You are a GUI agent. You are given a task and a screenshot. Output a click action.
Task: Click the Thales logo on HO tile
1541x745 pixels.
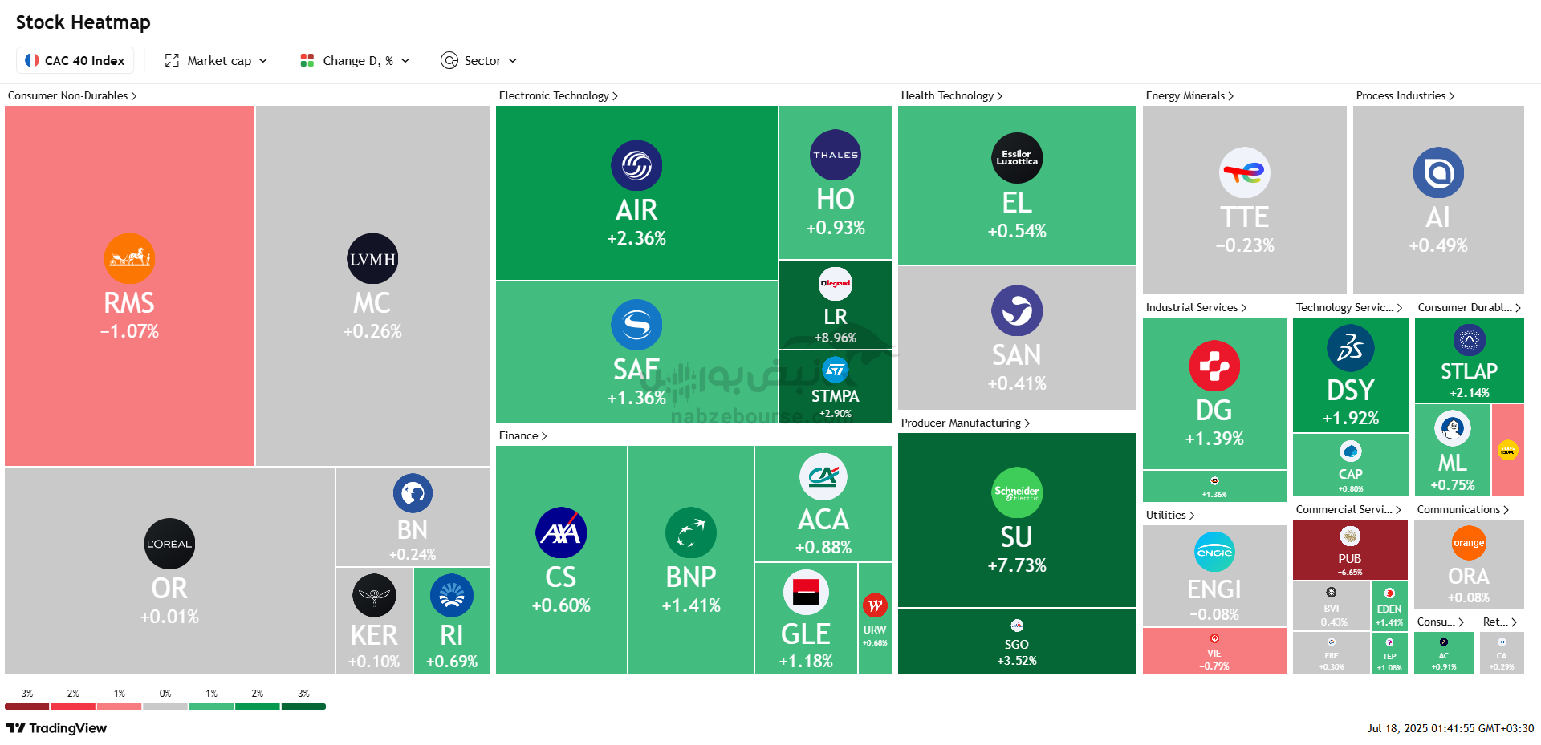pos(836,155)
